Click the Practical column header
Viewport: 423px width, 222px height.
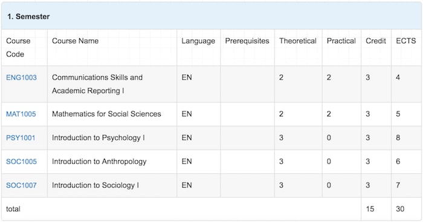tap(341, 41)
